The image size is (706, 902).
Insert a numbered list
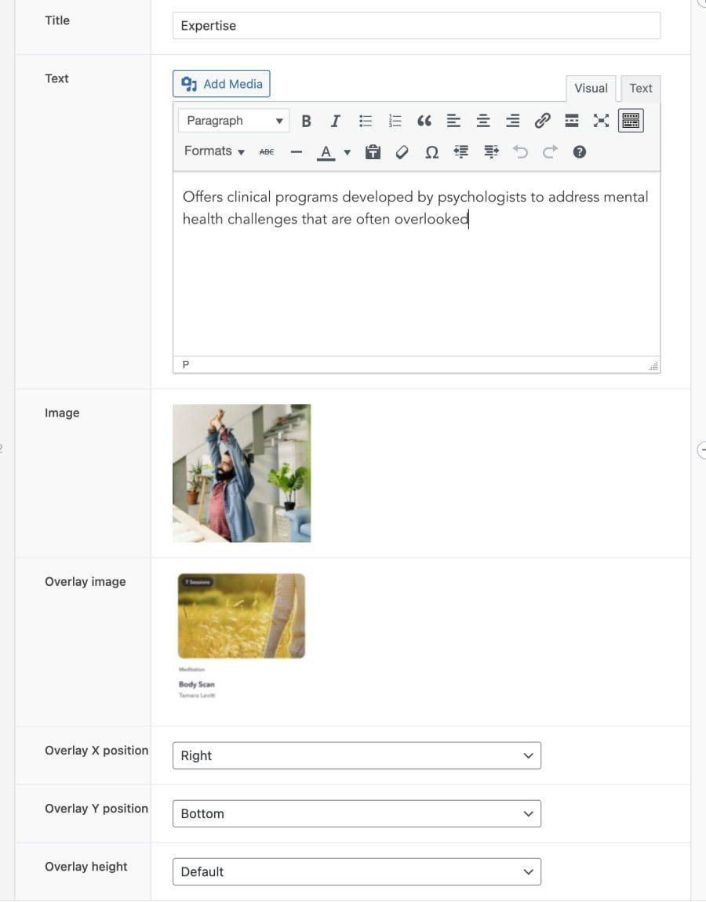[x=395, y=121]
